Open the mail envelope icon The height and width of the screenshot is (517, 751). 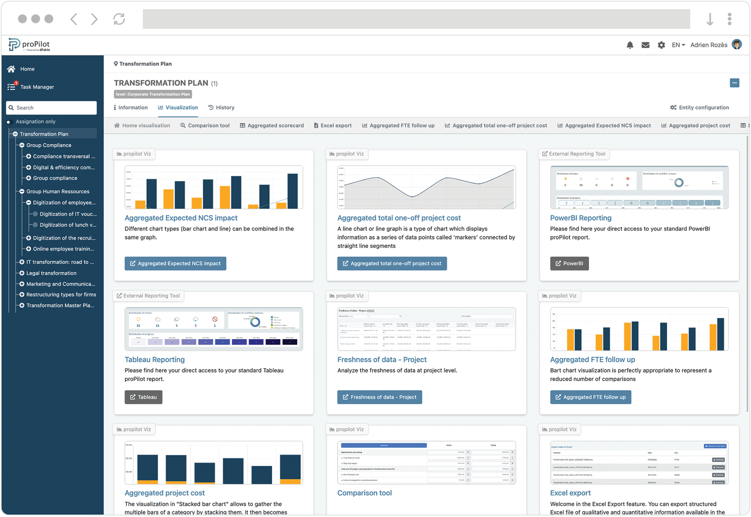coord(645,45)
